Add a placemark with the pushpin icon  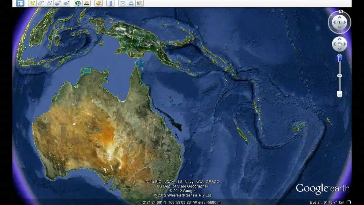[32, 3]
